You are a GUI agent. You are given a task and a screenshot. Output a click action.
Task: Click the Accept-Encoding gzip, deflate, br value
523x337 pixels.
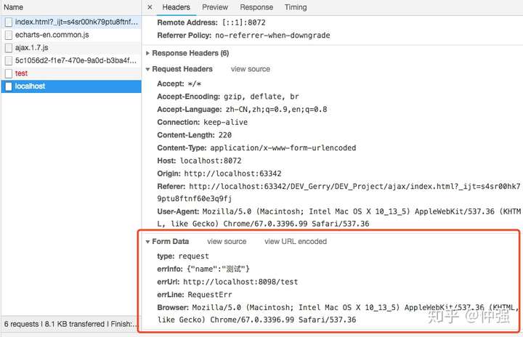(x=261, y=97)
